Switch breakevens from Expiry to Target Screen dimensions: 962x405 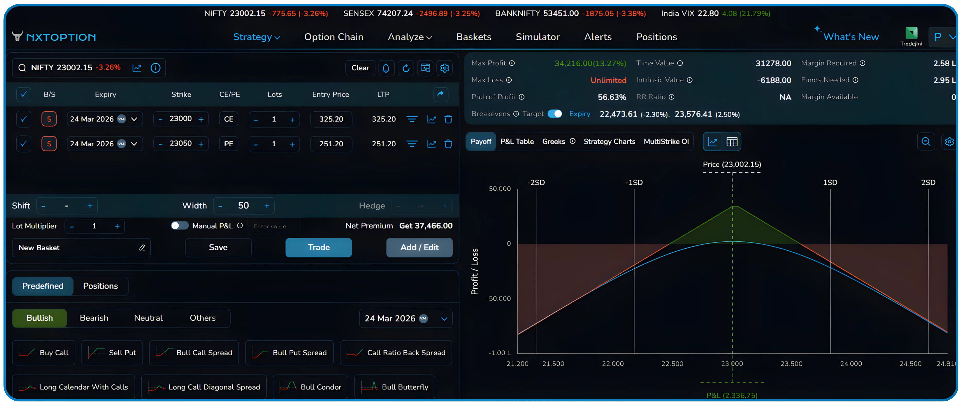pyautogui.click(x=555, y=114)
